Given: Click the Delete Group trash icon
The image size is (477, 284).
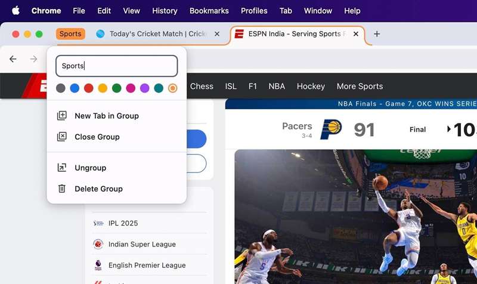Looking at the screenshot, I should point(62,189).
